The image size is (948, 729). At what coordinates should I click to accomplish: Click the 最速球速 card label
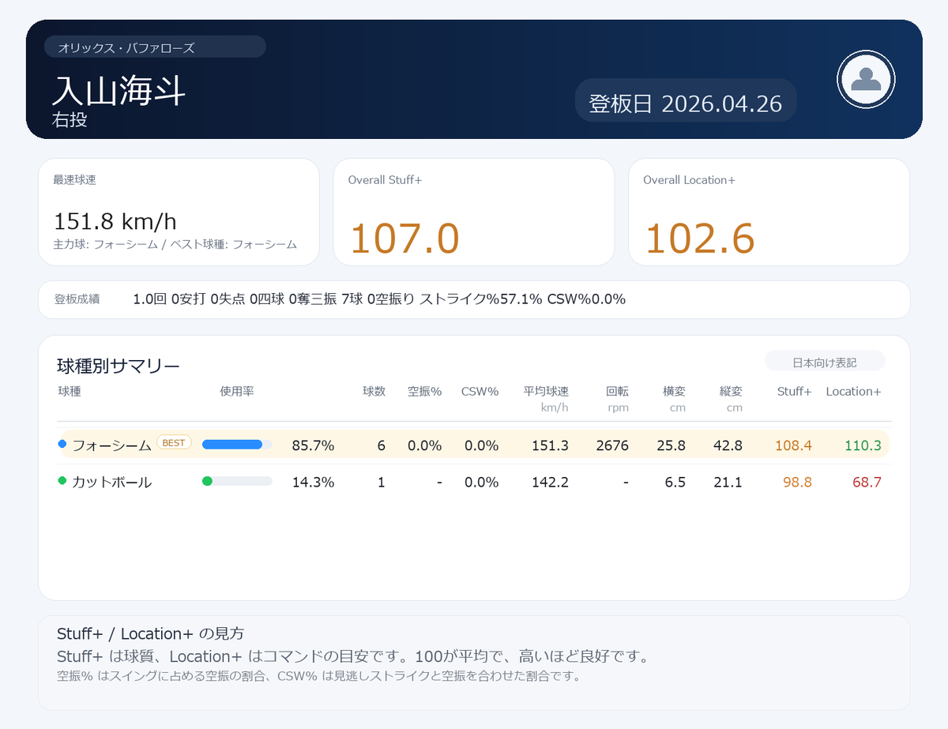pos(75,180)
